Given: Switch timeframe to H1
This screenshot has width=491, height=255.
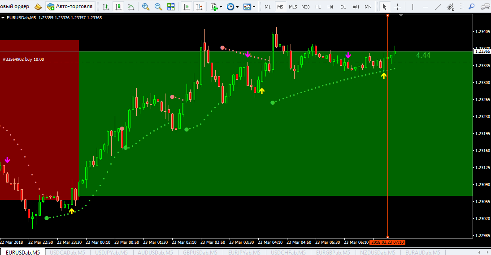Looking at the screenshot, I should [x=318, y=7].
